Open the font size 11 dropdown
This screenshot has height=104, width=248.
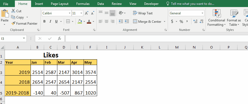[x=81, y=13]
